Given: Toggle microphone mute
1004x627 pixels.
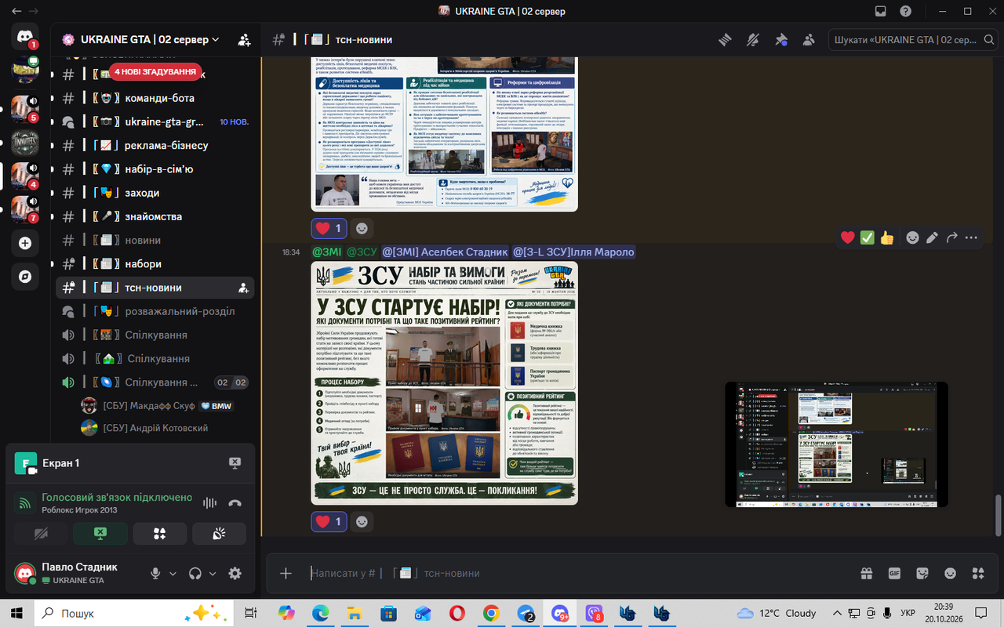Looking at the screenshot, I should point(155,574).
